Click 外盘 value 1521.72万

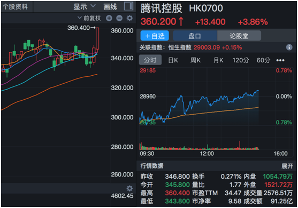click(x=279, y=185)
